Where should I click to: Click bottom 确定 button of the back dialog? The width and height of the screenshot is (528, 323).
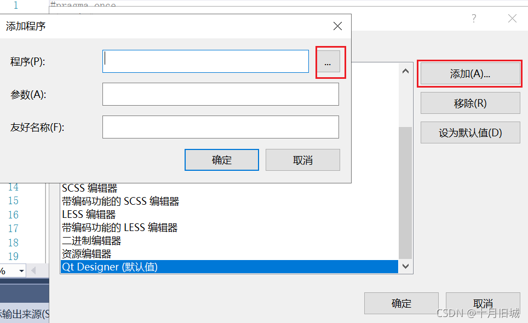pyautogui.click(x=401, y=303)
